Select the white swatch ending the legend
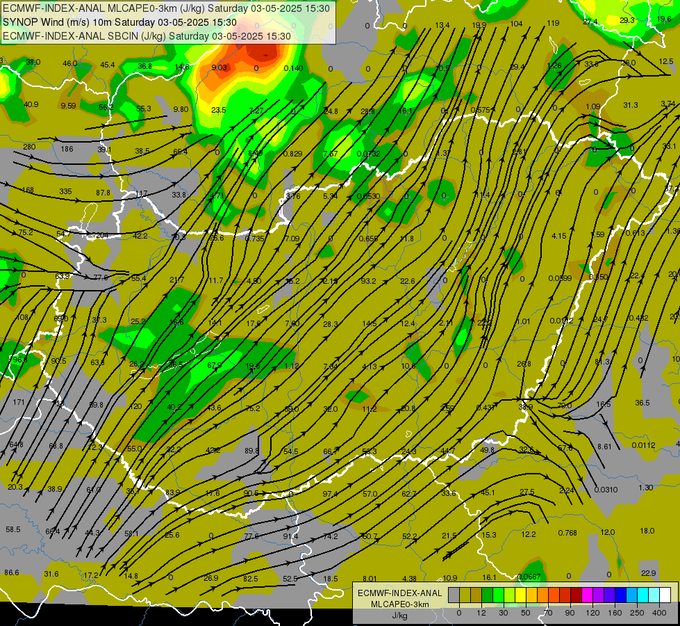This screenshot has width=680, height=626. 665,595
